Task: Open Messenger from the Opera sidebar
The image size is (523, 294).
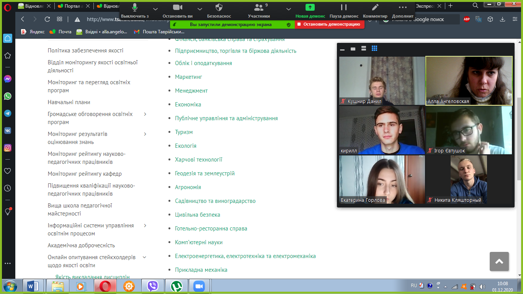Action: (x=8, y=79)
